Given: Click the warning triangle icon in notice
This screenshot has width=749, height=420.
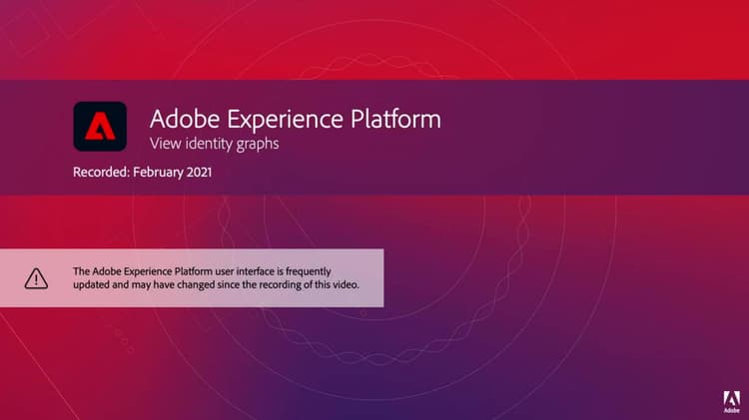Looking at the screenshot, I should coord(36,278).
